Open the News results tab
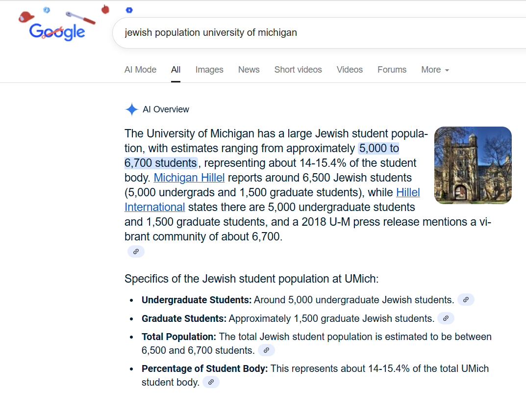 tap(249, 70)
